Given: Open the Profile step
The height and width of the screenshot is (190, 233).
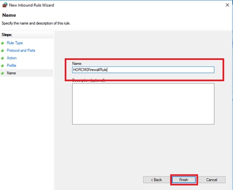Looking at the screenshot, I should [12, 65].
